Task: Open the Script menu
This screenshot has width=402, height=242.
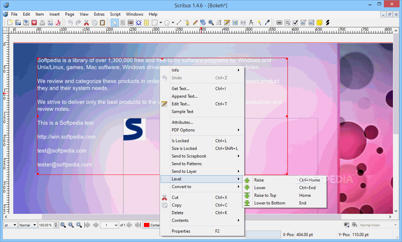Action: [115, 14]
